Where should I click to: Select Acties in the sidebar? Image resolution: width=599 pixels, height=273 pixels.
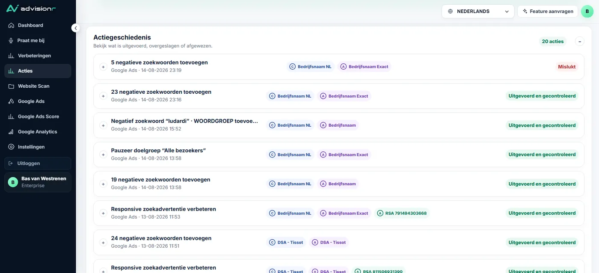point(38,71)
